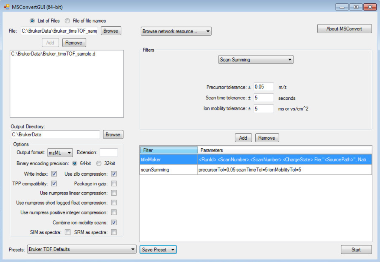Click Remove in the Filters section

267,138
